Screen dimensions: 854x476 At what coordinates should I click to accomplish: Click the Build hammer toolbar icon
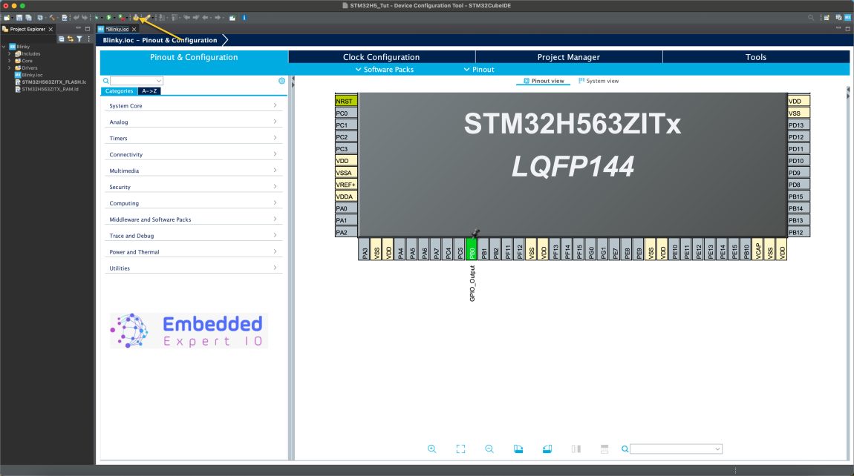(x=51, y=17)
